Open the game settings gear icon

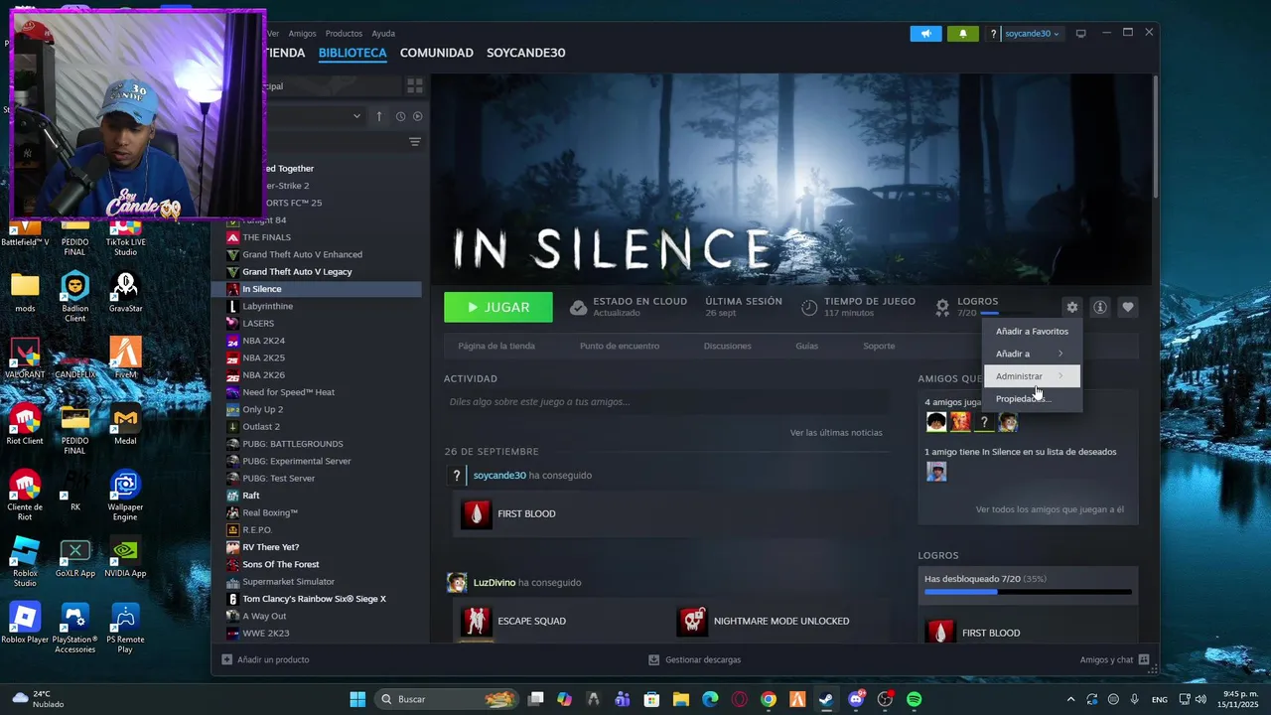[1071, 308]
